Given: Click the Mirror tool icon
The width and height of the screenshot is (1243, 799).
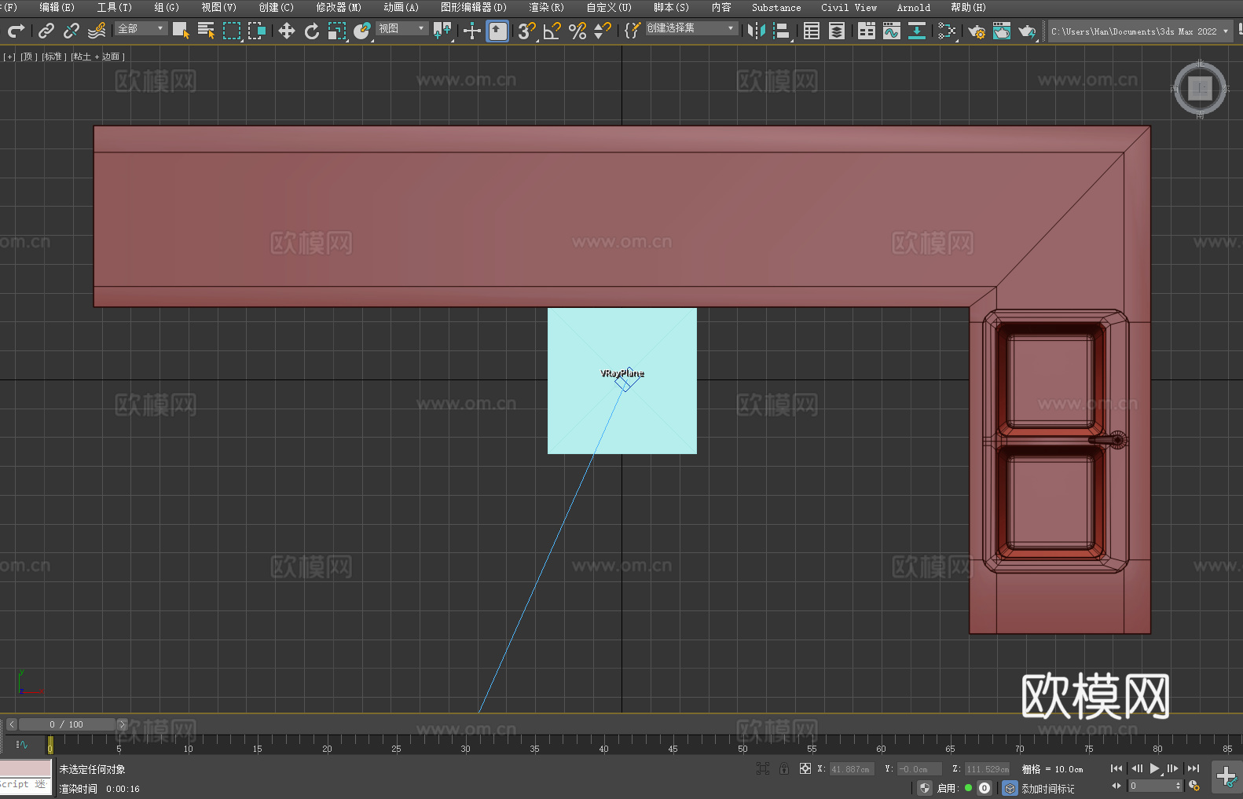Looking at the screenshot, I should pos(757,31).
